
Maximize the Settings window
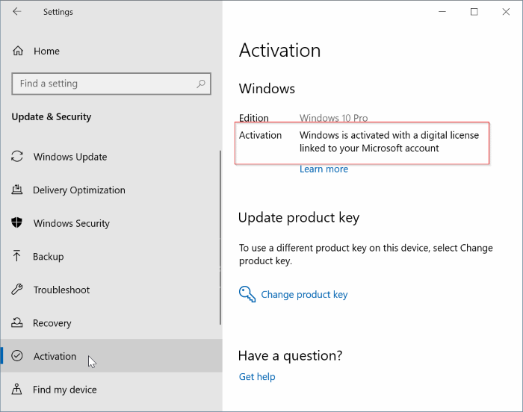(x=474, y=12)
